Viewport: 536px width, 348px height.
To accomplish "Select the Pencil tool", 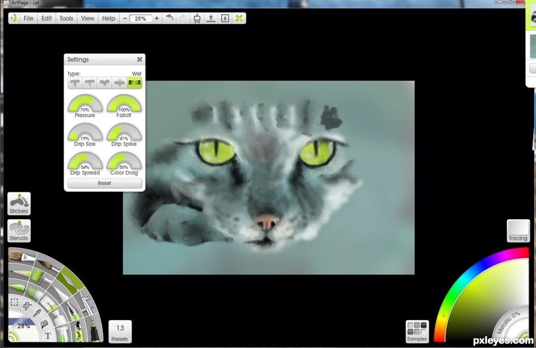I will point(21,273).
